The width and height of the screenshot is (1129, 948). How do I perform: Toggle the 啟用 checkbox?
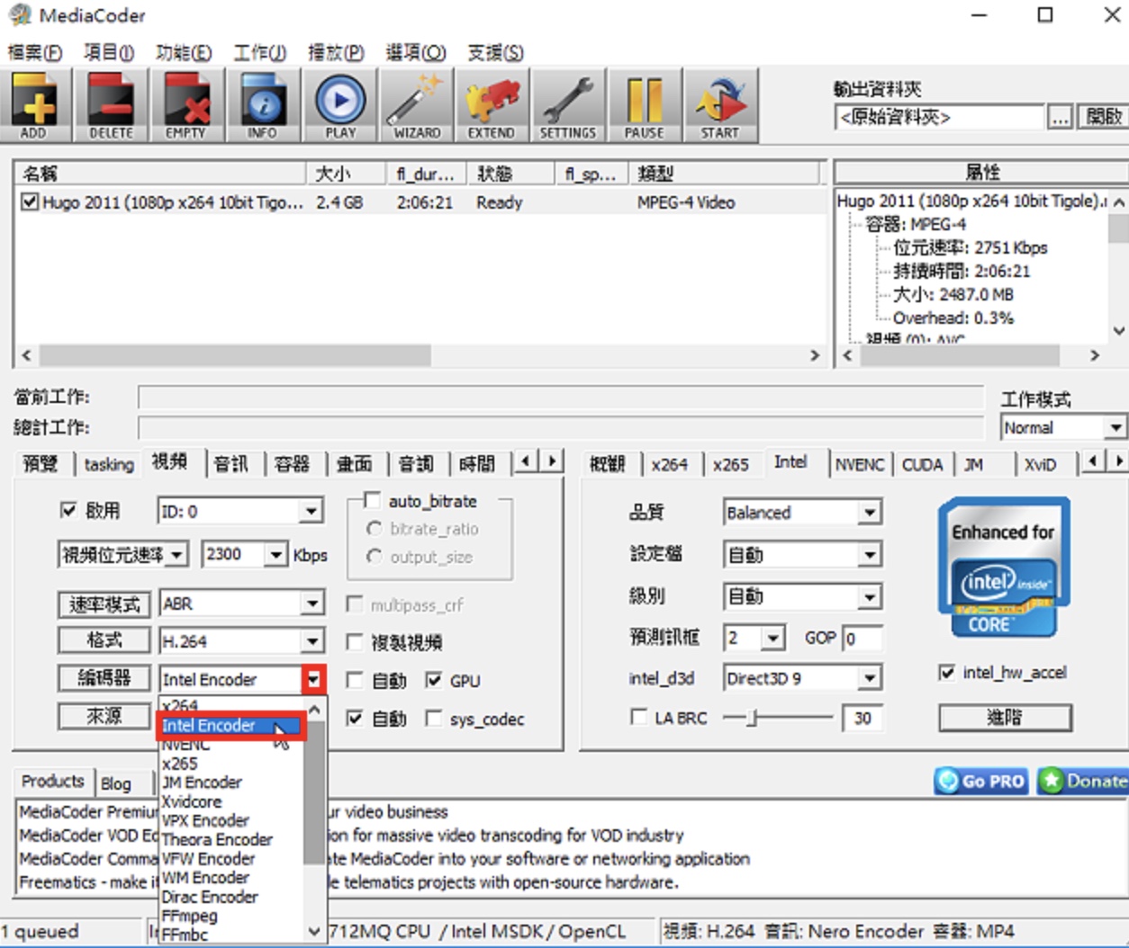(x=68, y=510)
